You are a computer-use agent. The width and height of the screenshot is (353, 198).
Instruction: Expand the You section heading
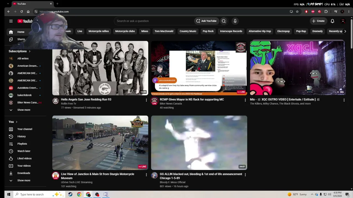13,122
